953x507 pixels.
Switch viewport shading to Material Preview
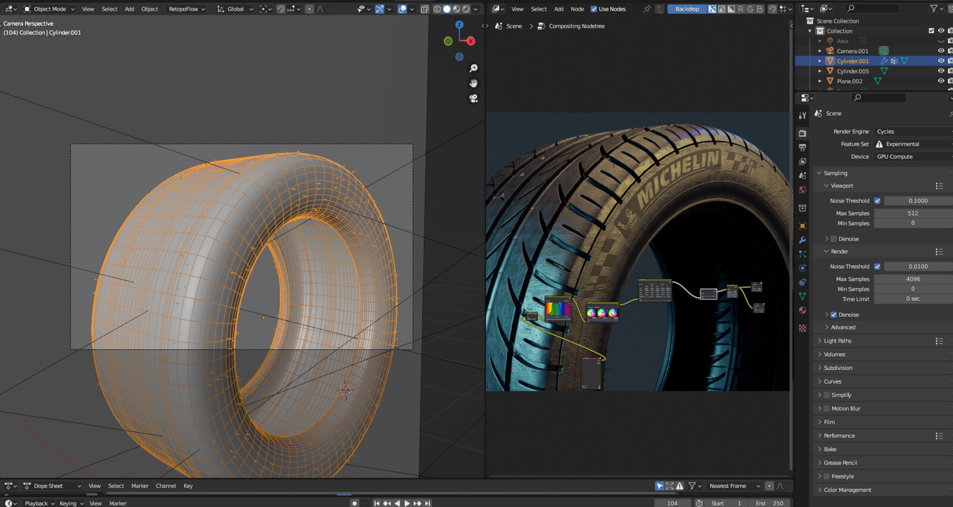pyautogui.click(x=456, y=9)
